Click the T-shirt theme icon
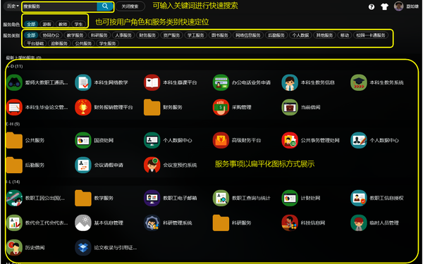This screenshot has height=264, width=423. [x=384, y=7]
